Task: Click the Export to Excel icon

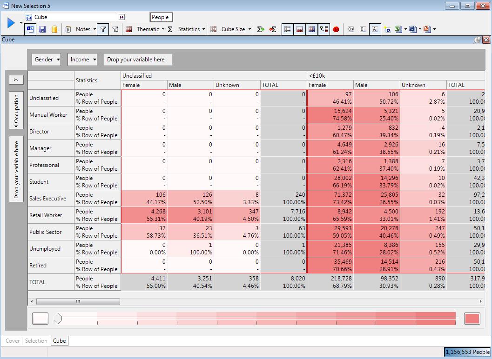Action: (x=398, y=29)
